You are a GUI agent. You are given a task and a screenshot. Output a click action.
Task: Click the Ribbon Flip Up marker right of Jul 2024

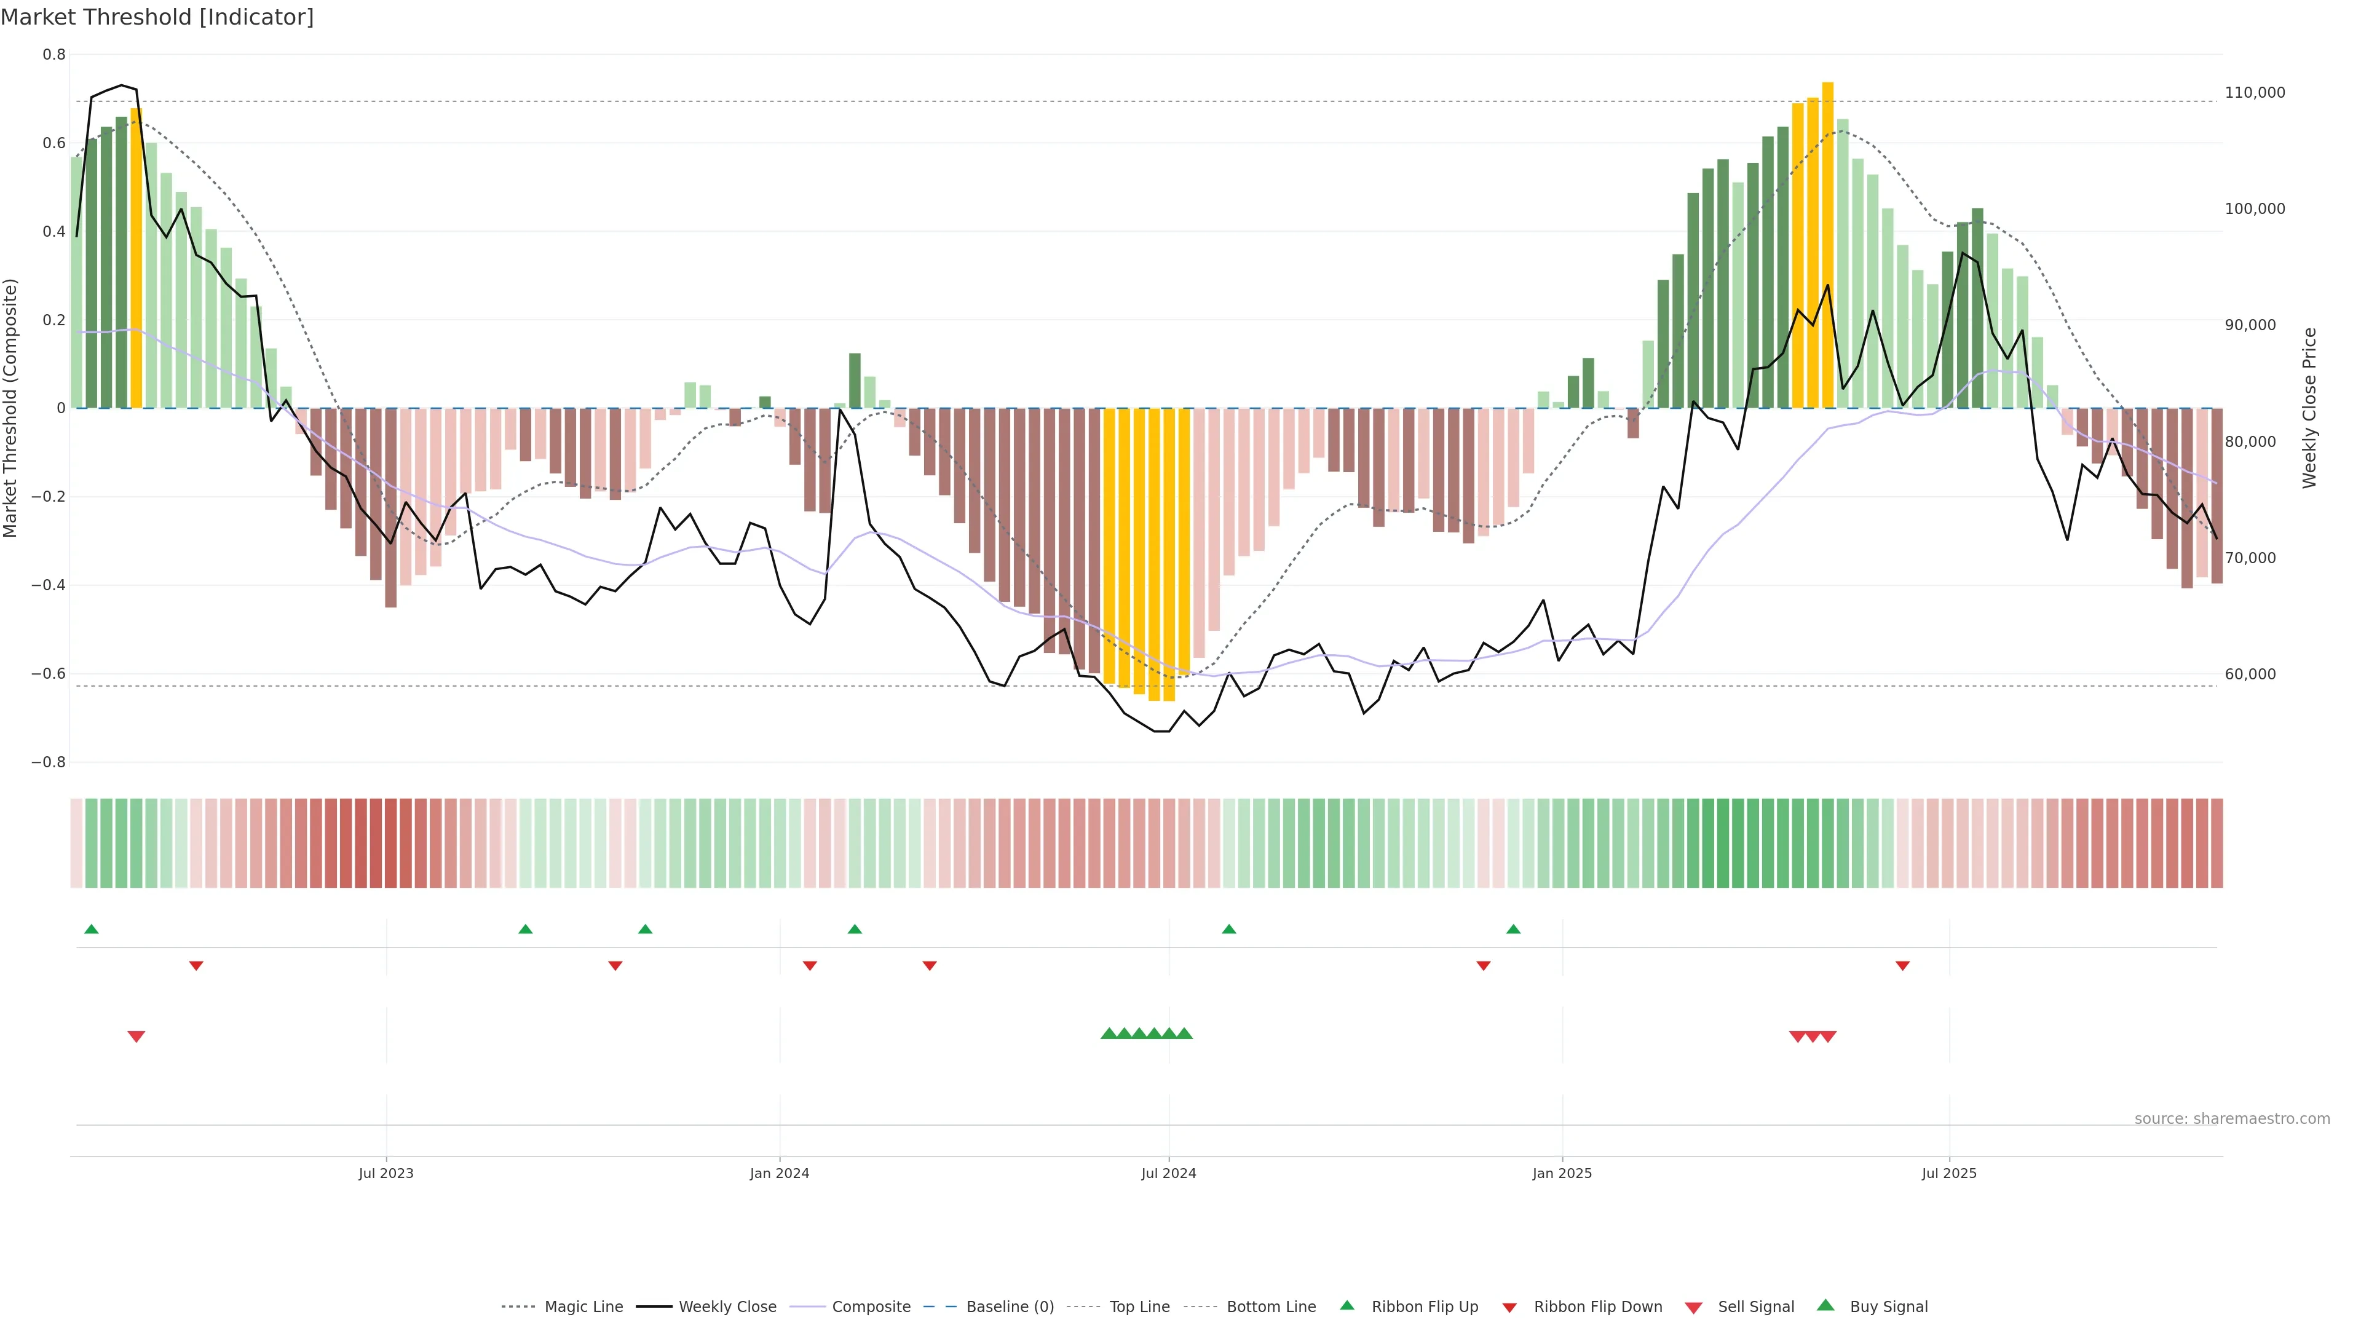click(x=1229, y=930)
